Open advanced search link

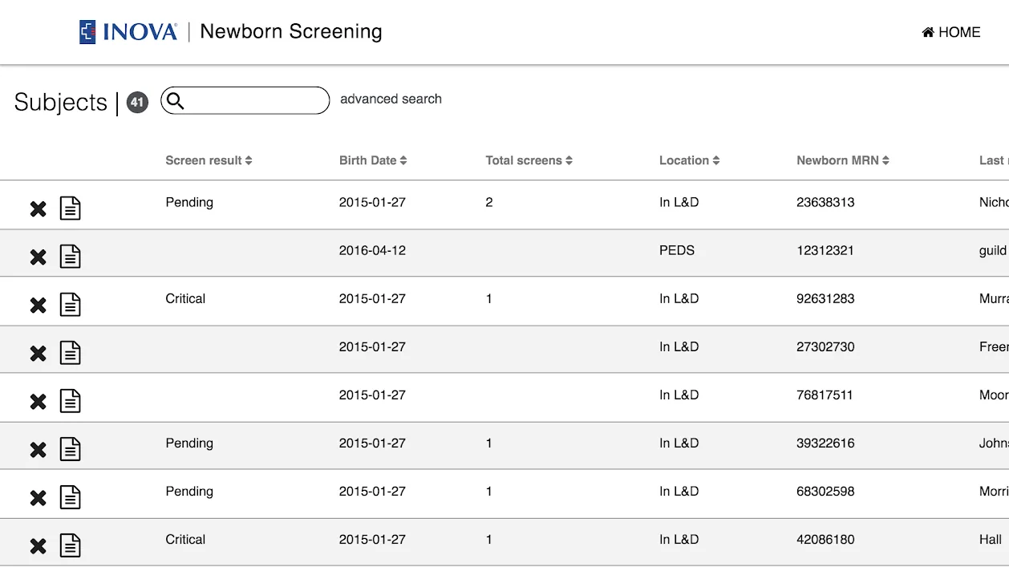click(391, 99)
